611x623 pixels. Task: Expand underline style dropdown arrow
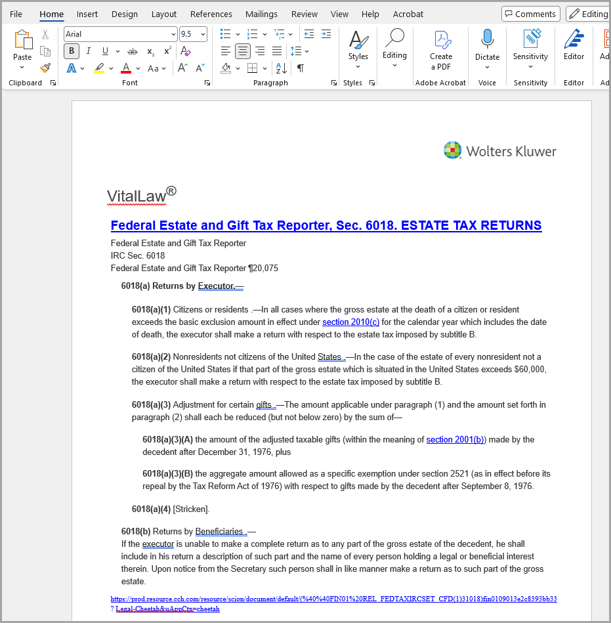tap(117, 51)
